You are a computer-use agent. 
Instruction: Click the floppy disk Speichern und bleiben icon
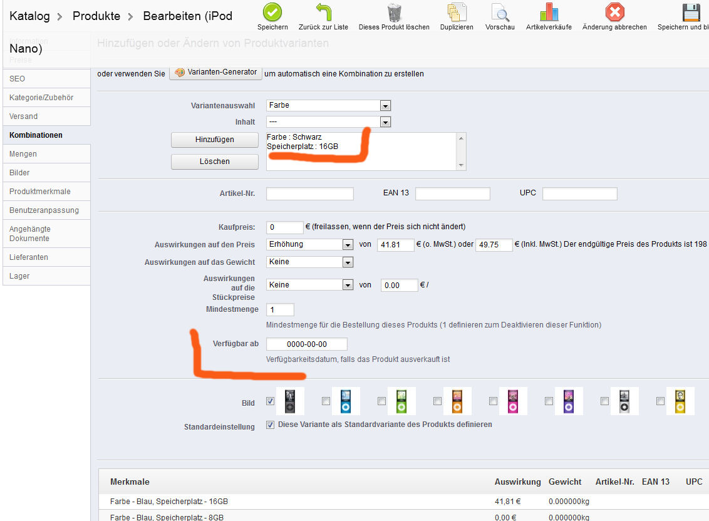pyautogui.click(x=691, y=13)
